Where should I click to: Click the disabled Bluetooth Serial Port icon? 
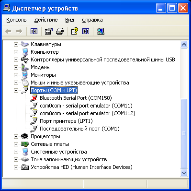(x=34, y=98)
